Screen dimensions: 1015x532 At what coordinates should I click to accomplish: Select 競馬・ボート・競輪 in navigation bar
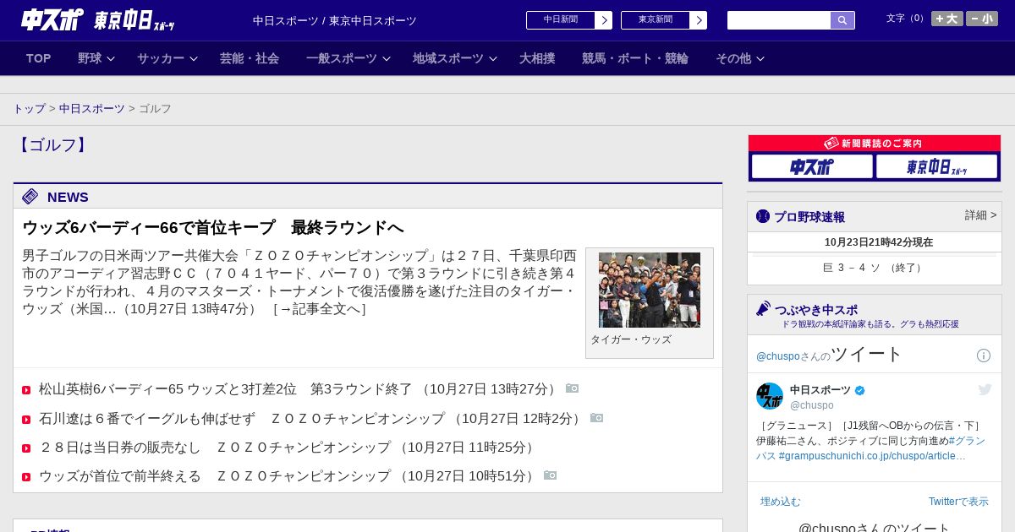(635, 58)
